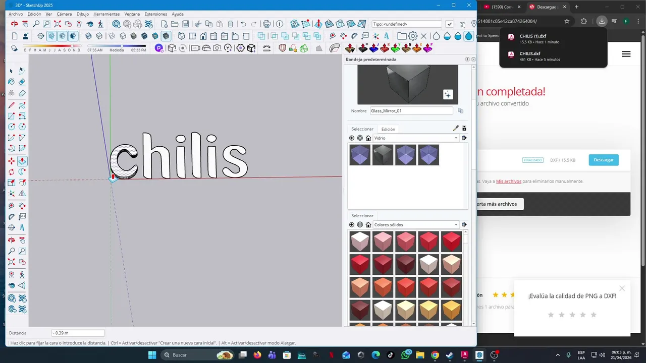Select the 3D Text tool in left toolbar

click(x=22, y=227)
